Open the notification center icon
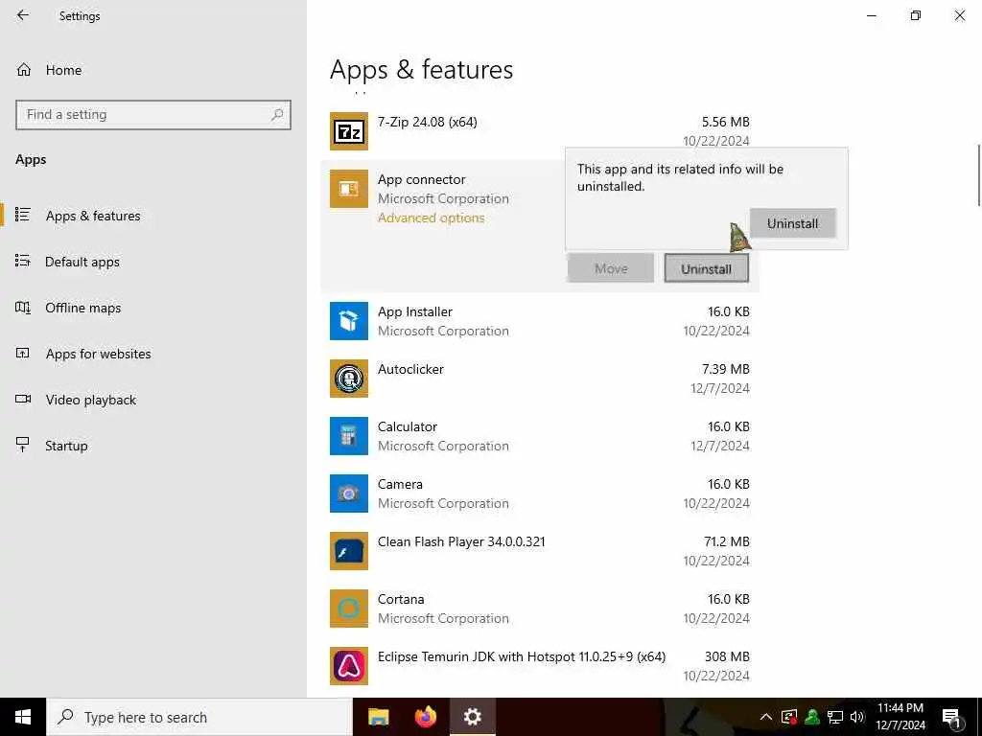The height and width of the screenshot is (736, 982). click(x=951, y=717)
